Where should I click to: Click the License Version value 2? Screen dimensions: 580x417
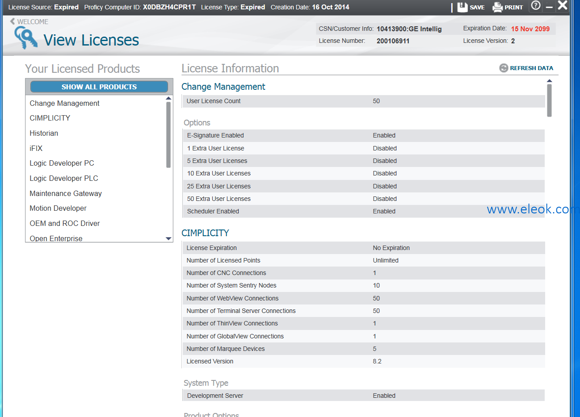pyautogui.click(x=513, y=41)
